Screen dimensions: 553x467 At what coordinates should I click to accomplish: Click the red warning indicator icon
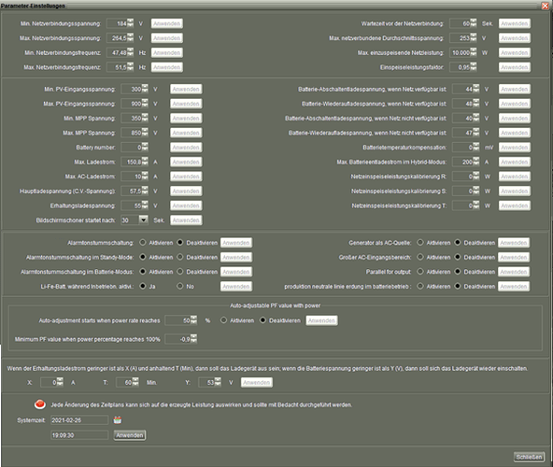40,404
